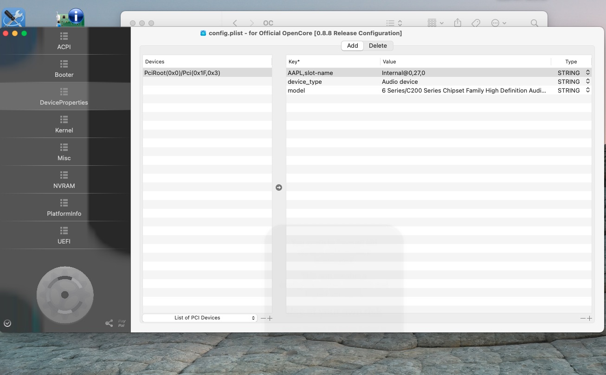Open the type selector for the device_type row
Screen dimensions: 606x375
[588, 81]
